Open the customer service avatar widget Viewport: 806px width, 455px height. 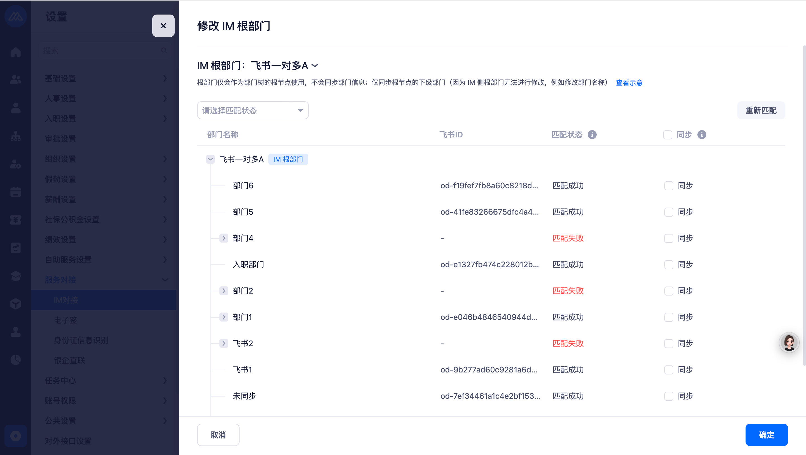click(789, 342)
